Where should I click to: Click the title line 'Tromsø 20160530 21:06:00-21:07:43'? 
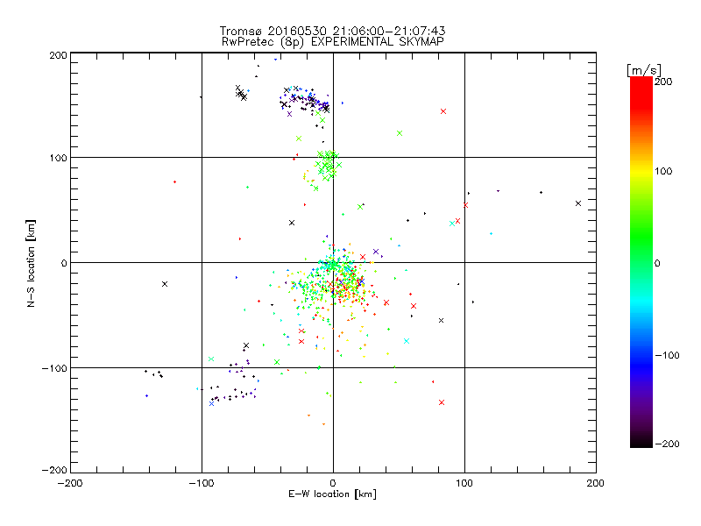[333, 31]
